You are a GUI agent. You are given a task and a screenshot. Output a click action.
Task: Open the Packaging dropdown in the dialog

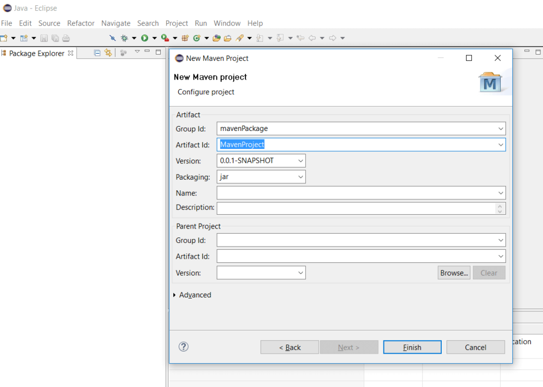(x=301, y=177)
